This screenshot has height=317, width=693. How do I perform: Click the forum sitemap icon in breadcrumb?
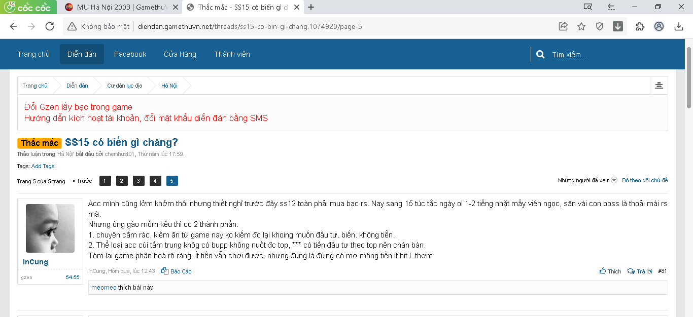point(659,86)
